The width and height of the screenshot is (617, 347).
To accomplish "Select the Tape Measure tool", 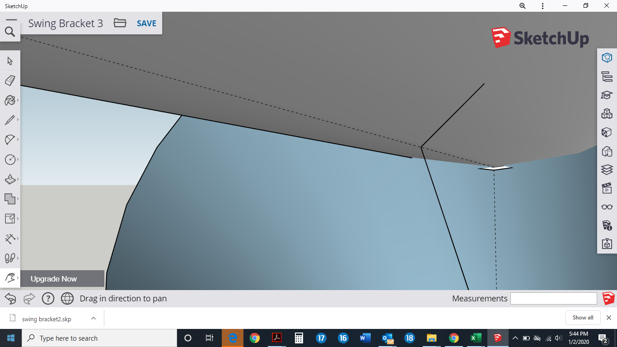I will [9, 219].
